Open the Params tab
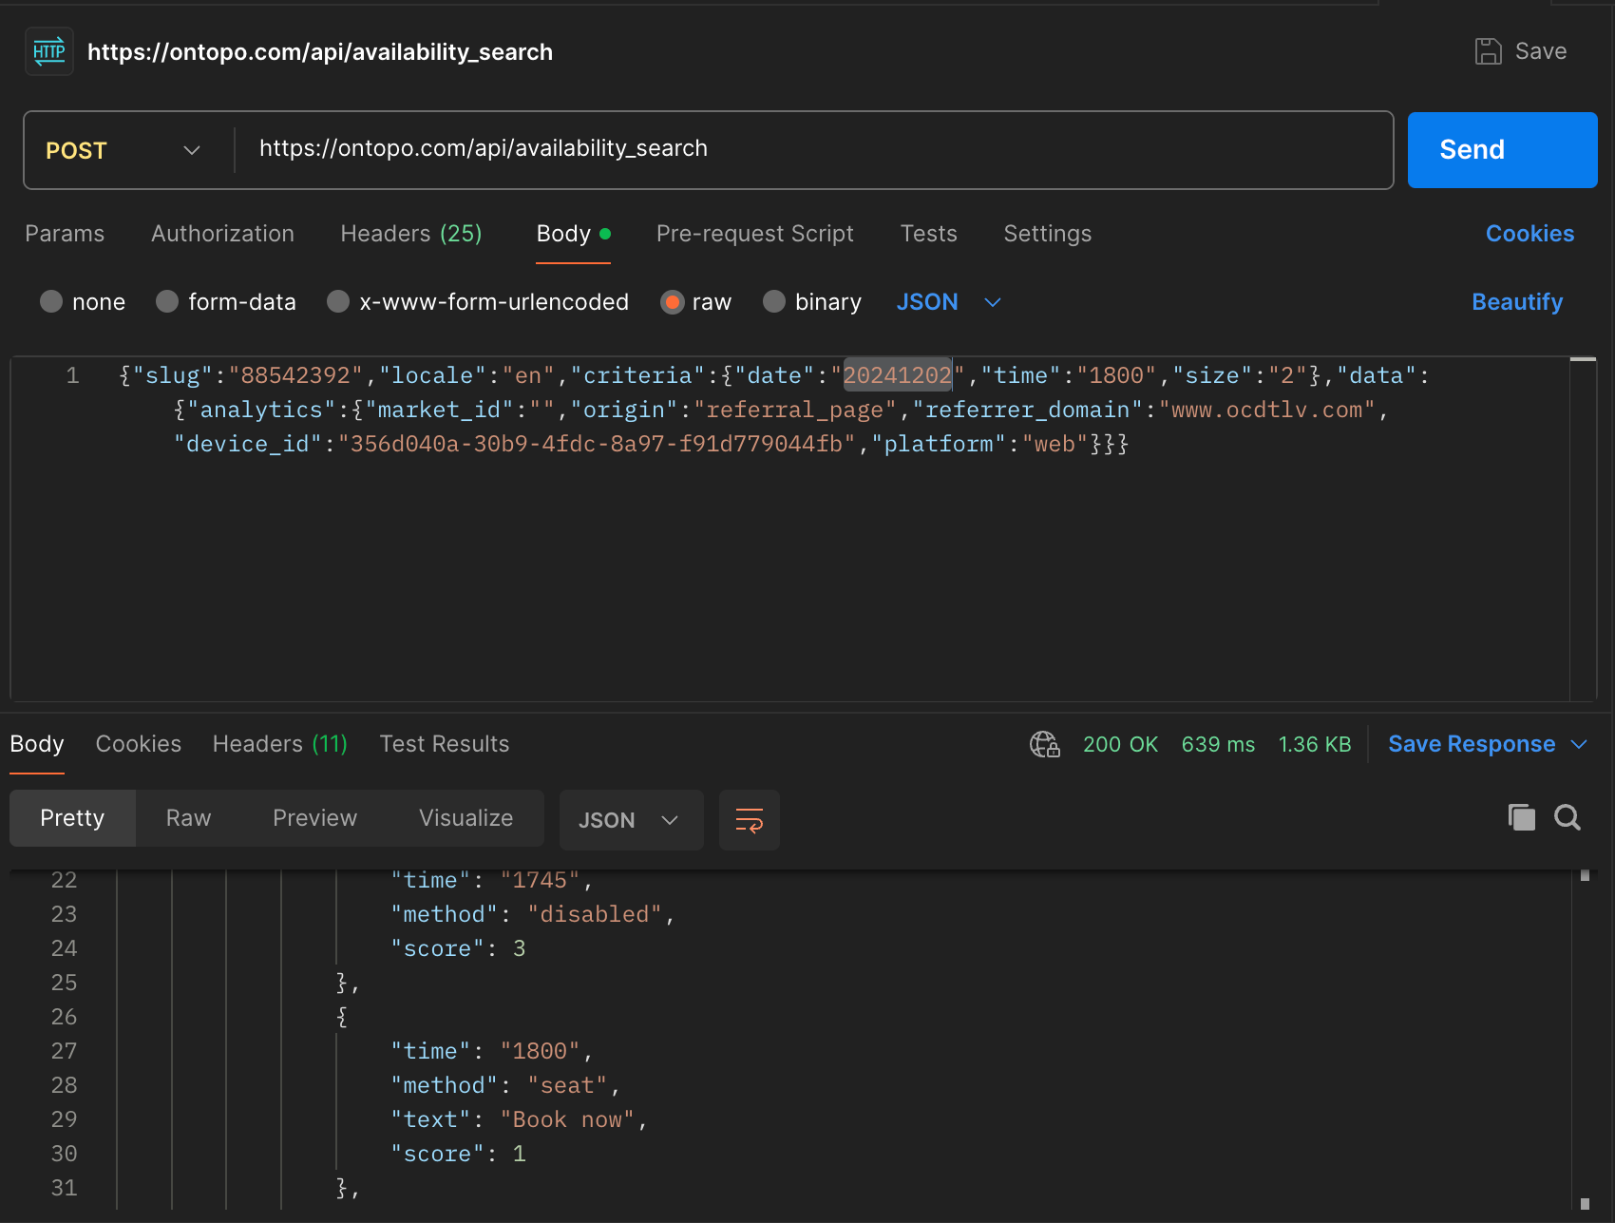This screenshot has width=1615, height=1223. (65, 234)
